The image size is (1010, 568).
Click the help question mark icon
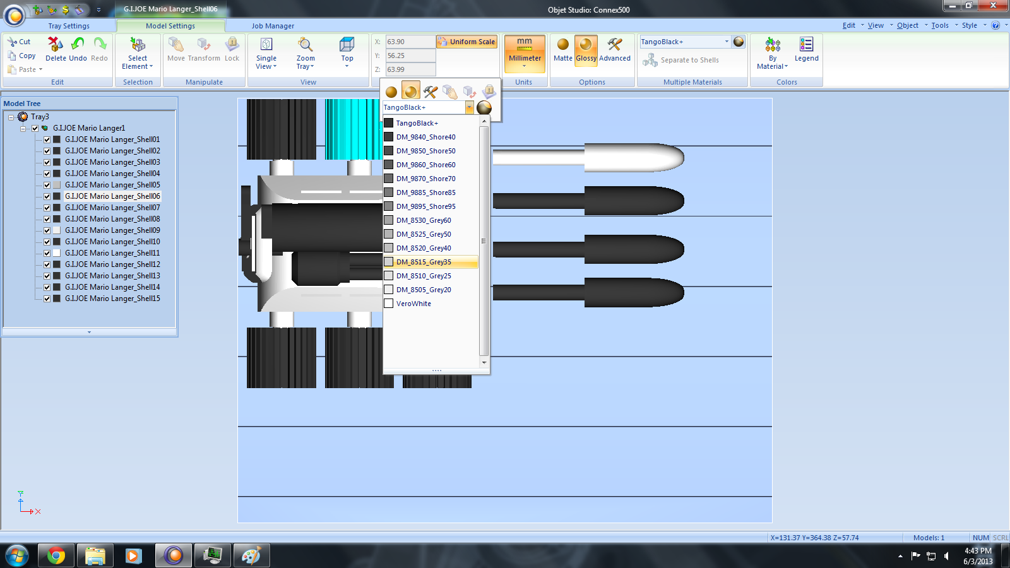click(x=995, y=25)
